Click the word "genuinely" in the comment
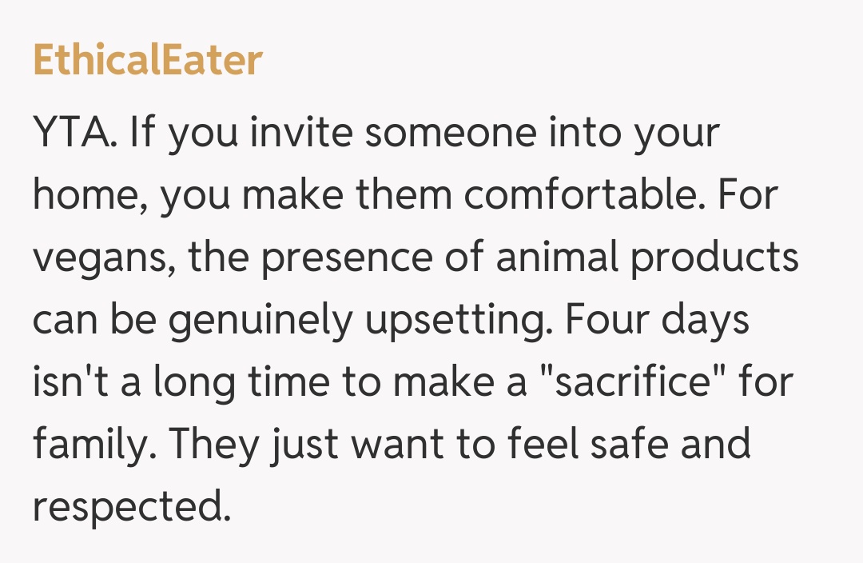This screenshot has width=863, height=563. click(260, 321)
